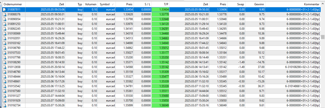Screen dimensions: 325x108
Task: Click the vertical scrollbar thumb
Action: click(x=323, y=37)
